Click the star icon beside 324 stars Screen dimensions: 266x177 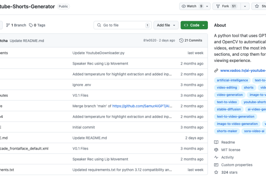pos(216,173)
